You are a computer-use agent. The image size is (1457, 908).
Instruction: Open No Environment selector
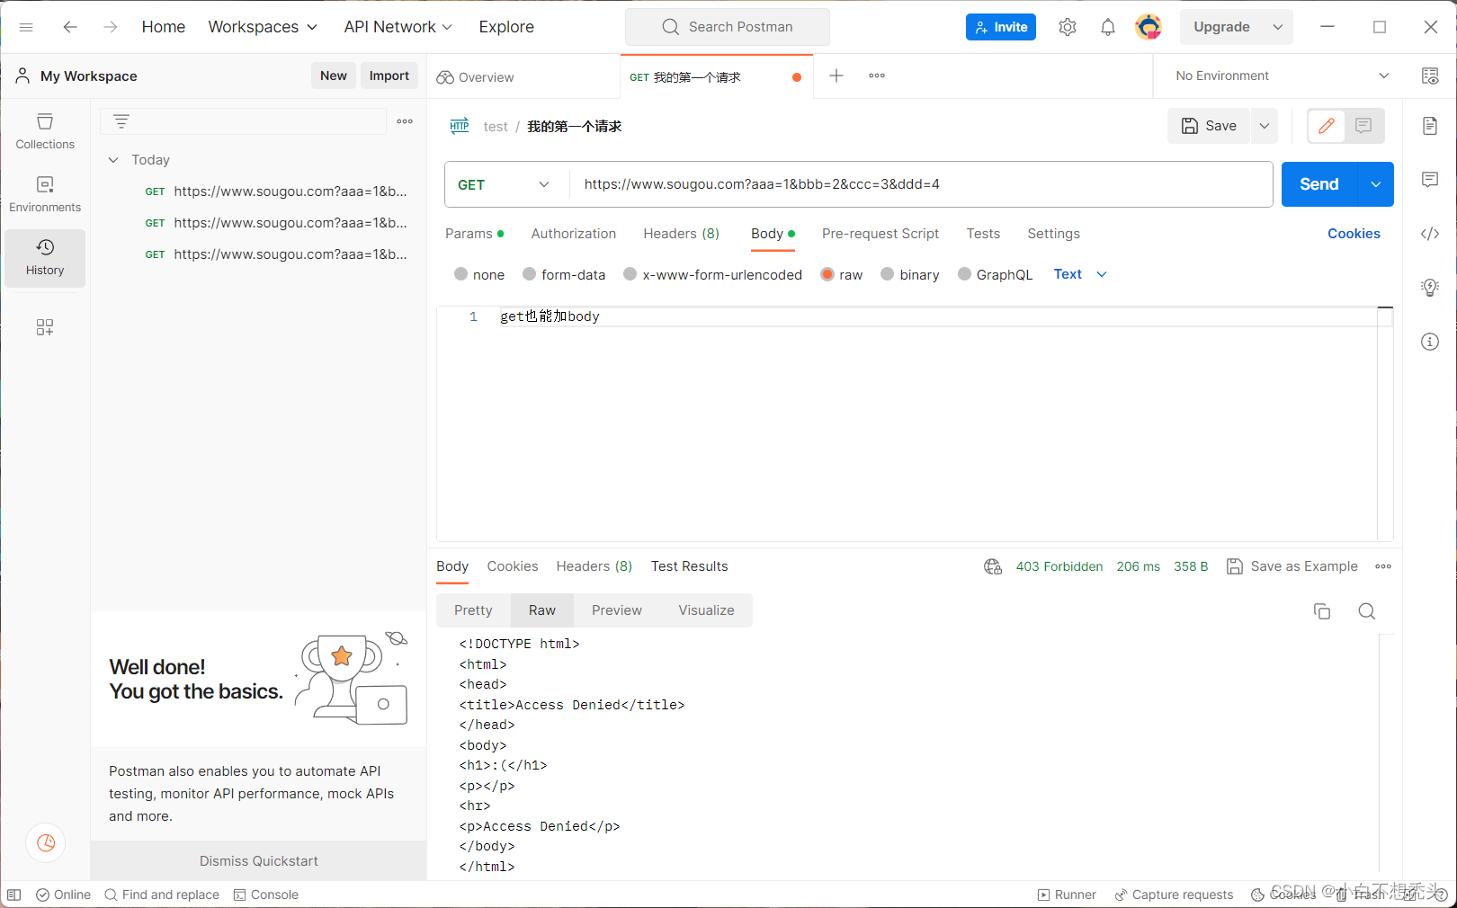(1282, 76)
